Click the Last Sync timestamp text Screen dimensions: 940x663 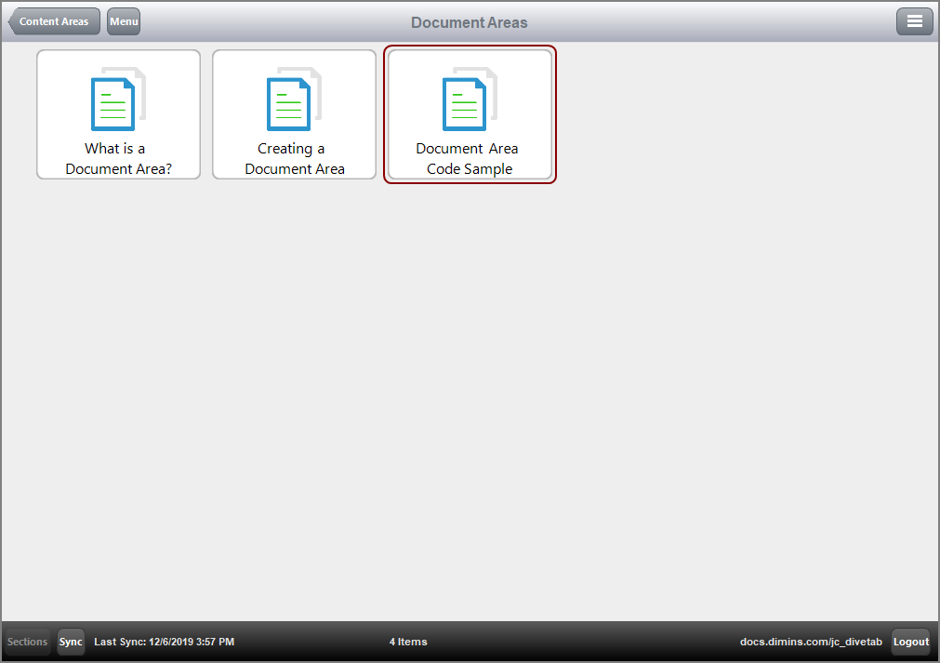tap(164, 642)
